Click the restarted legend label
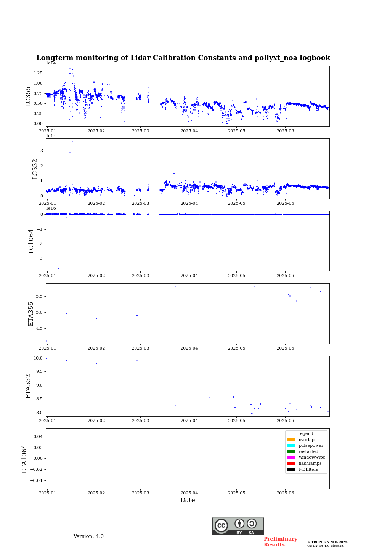Screen dimensions: 366x549 coord(308,452)
